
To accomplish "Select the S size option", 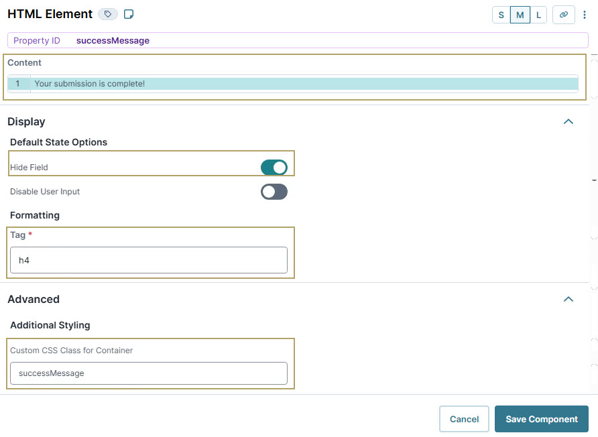I will pyautogui.click(x=501, y=14).
